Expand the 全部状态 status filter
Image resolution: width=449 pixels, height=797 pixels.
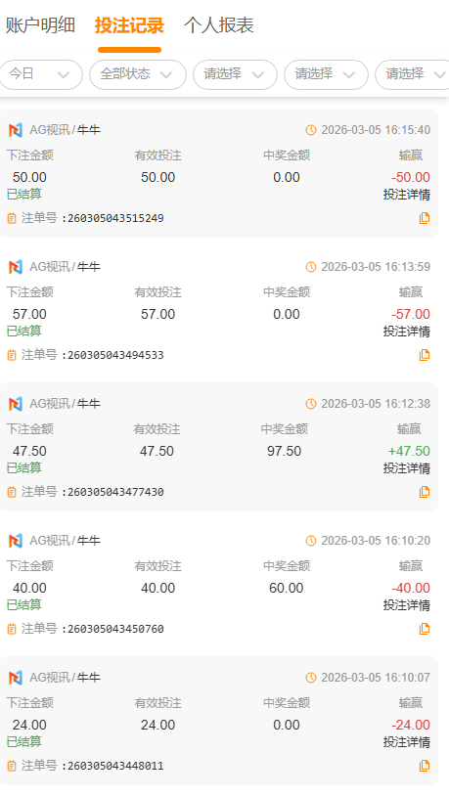point(138,74)
